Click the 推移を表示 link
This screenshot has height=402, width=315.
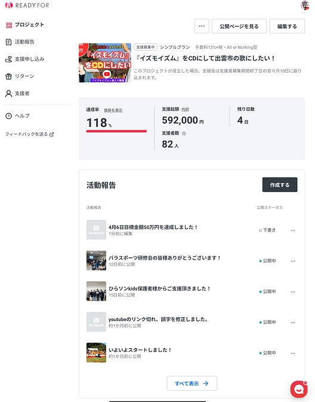[x=113, y=110]
